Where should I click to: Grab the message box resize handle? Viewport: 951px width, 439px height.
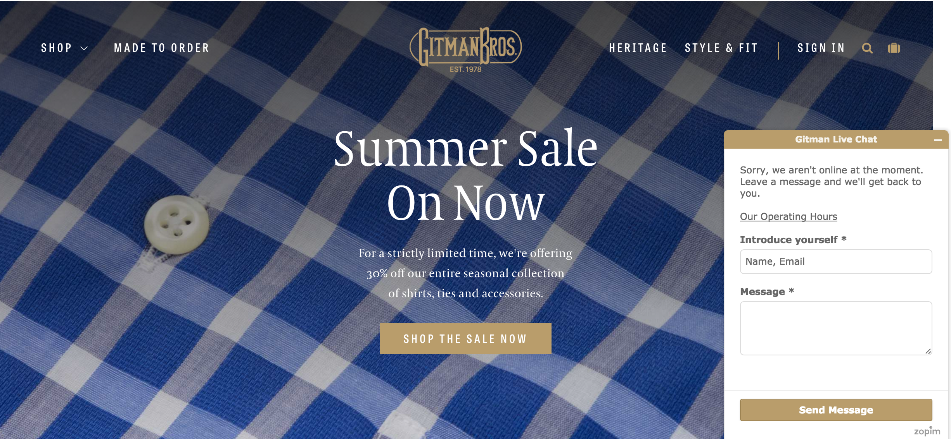pos(928,351)
